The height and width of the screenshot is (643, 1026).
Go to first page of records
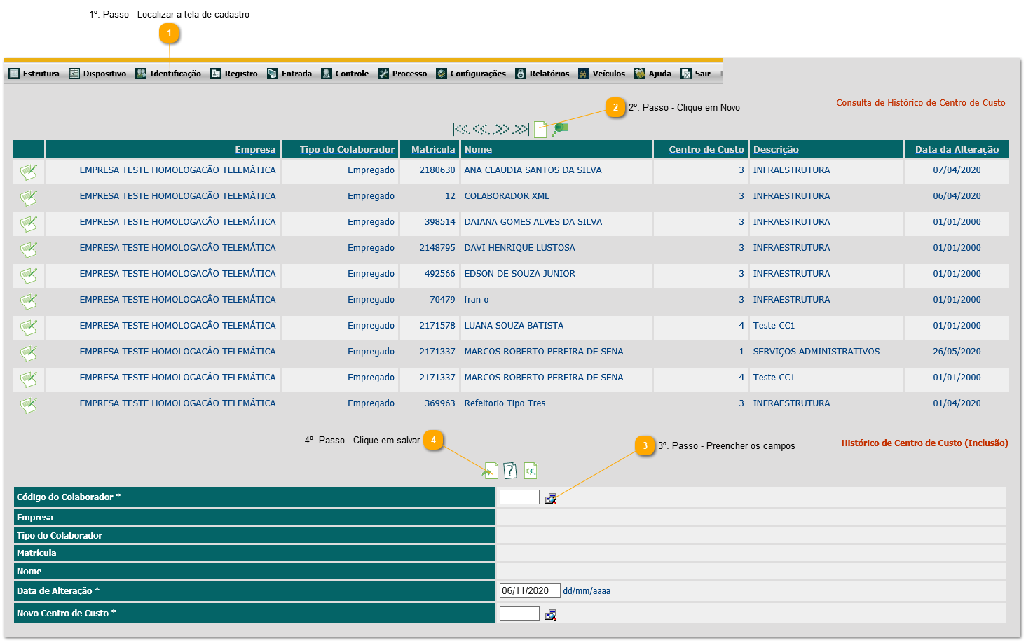(x=461, y=129)
